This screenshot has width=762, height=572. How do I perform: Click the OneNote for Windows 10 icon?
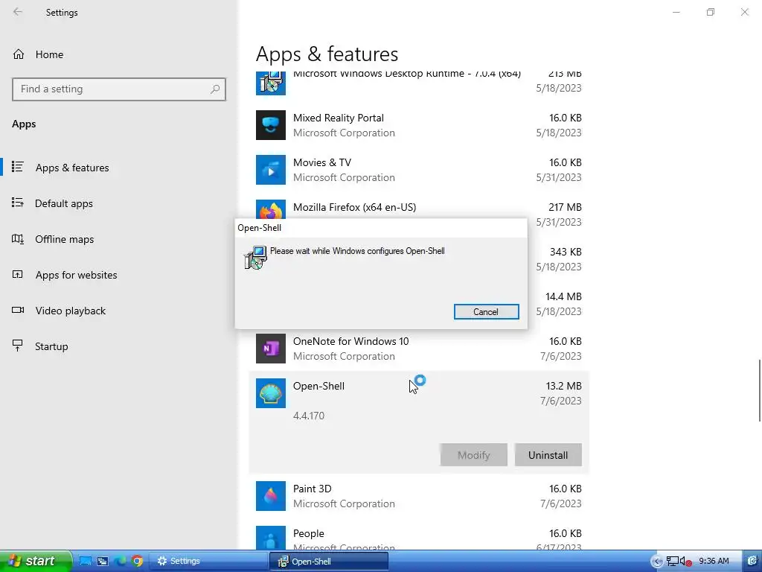pyautogui.click(x=271, y=349)
